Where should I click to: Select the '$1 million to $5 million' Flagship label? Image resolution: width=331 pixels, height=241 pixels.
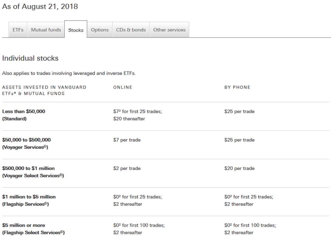[x=29, y=200]
